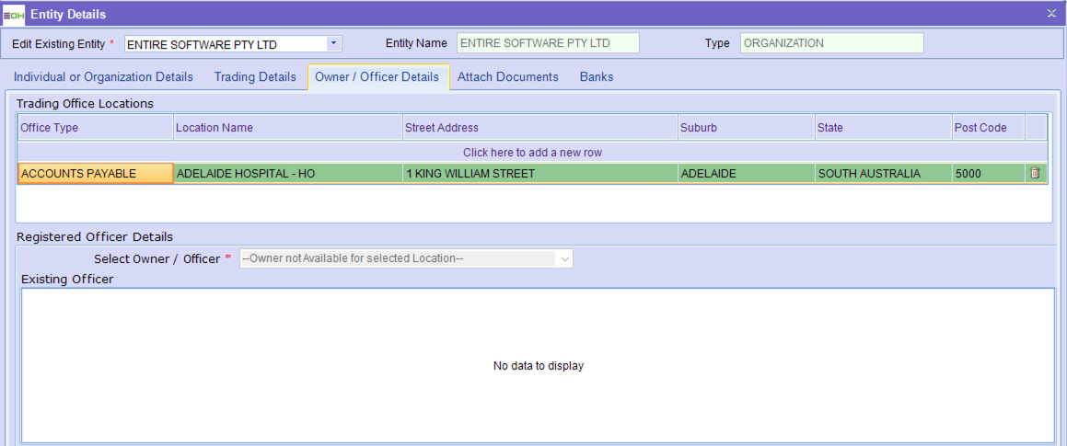The width and height of the screenshot is (1067, 446).
Task: Sort by Location Name column header
Action: coord(287,128)
